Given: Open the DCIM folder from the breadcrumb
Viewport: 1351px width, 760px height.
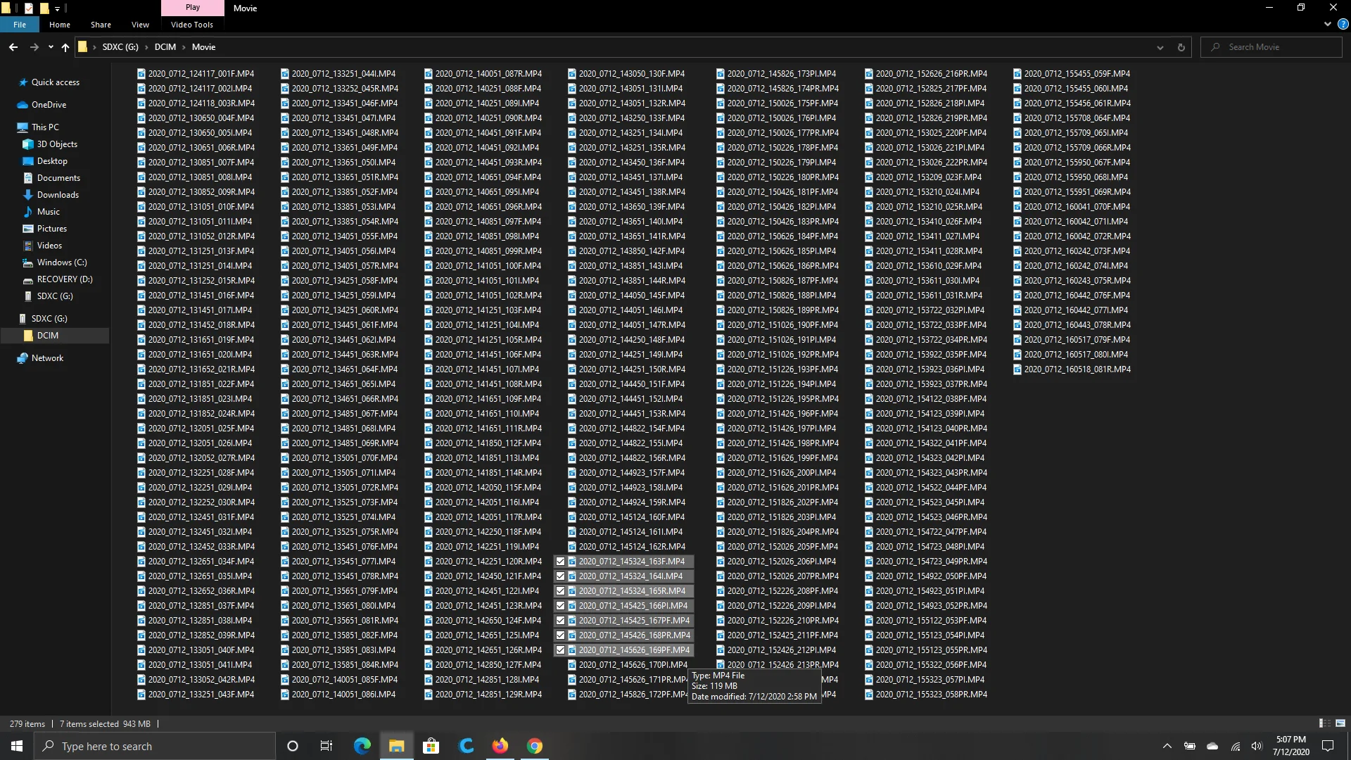Looking at the screenshot, I should (165, 46).
